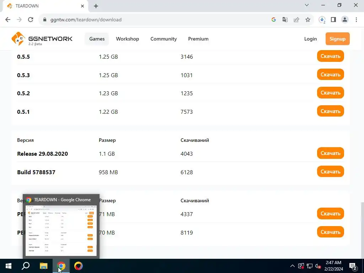Click the translate page icon

coord(285,20)
